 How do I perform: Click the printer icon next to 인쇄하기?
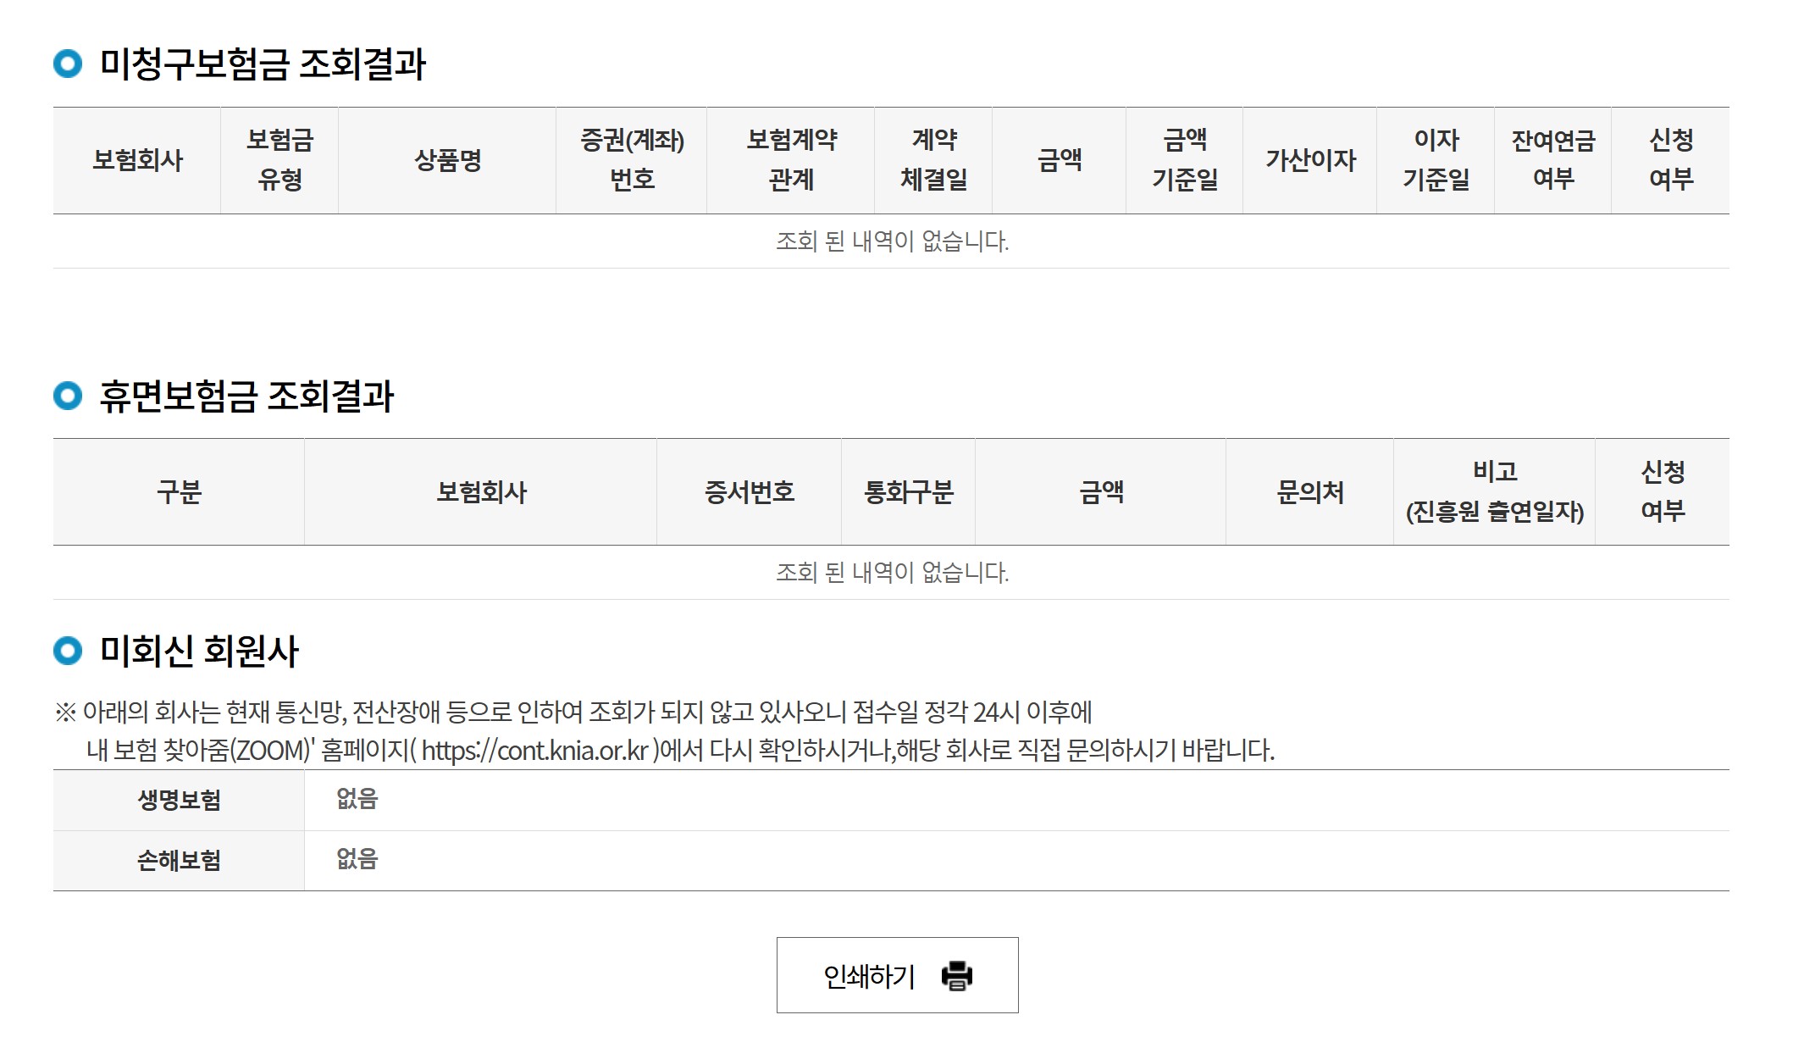click(x=956, y=975)
